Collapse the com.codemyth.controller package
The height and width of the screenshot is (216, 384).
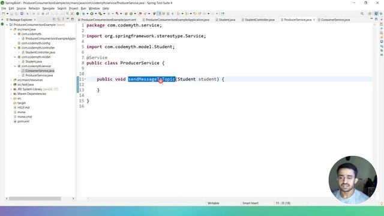[15, 48]
